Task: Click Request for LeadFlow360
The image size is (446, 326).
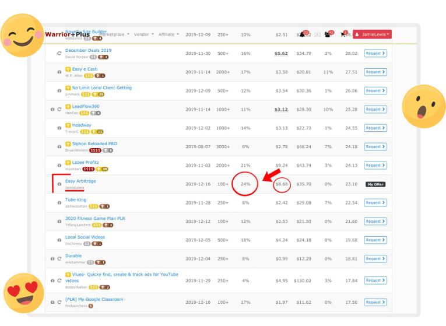Action: point(375,109)
